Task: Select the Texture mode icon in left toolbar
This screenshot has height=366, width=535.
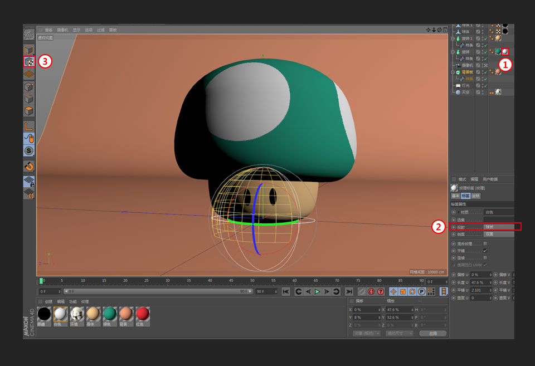Action: [29, 62]
